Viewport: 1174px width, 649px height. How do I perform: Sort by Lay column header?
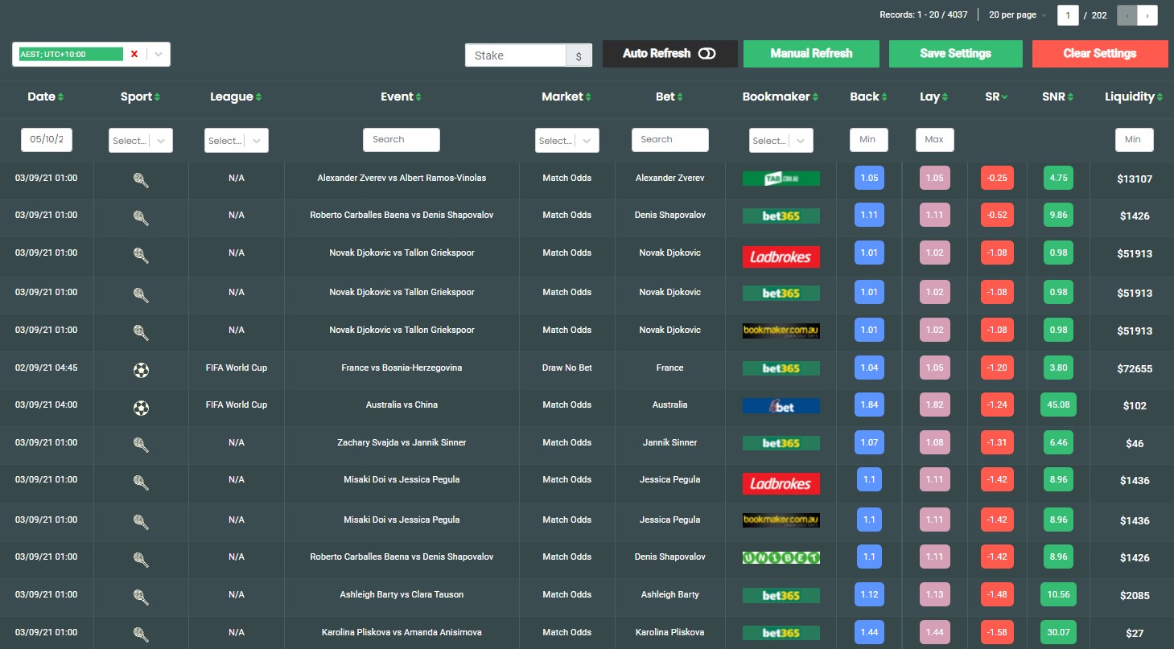(x=934, y=97)
